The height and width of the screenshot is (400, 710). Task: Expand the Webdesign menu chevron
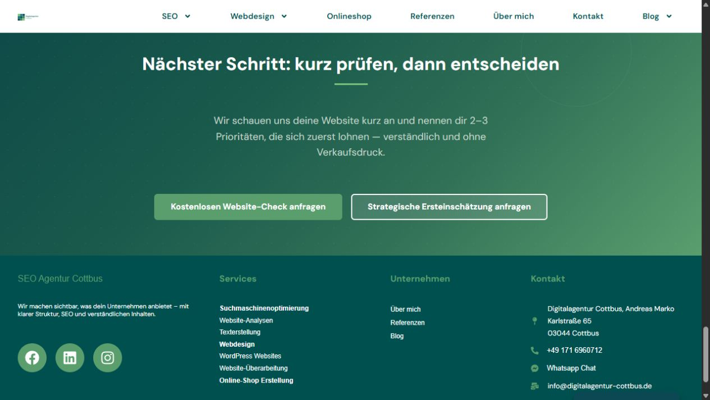coord(284,16)
